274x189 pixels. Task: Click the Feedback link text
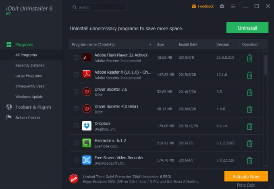(x=205, y=6)
